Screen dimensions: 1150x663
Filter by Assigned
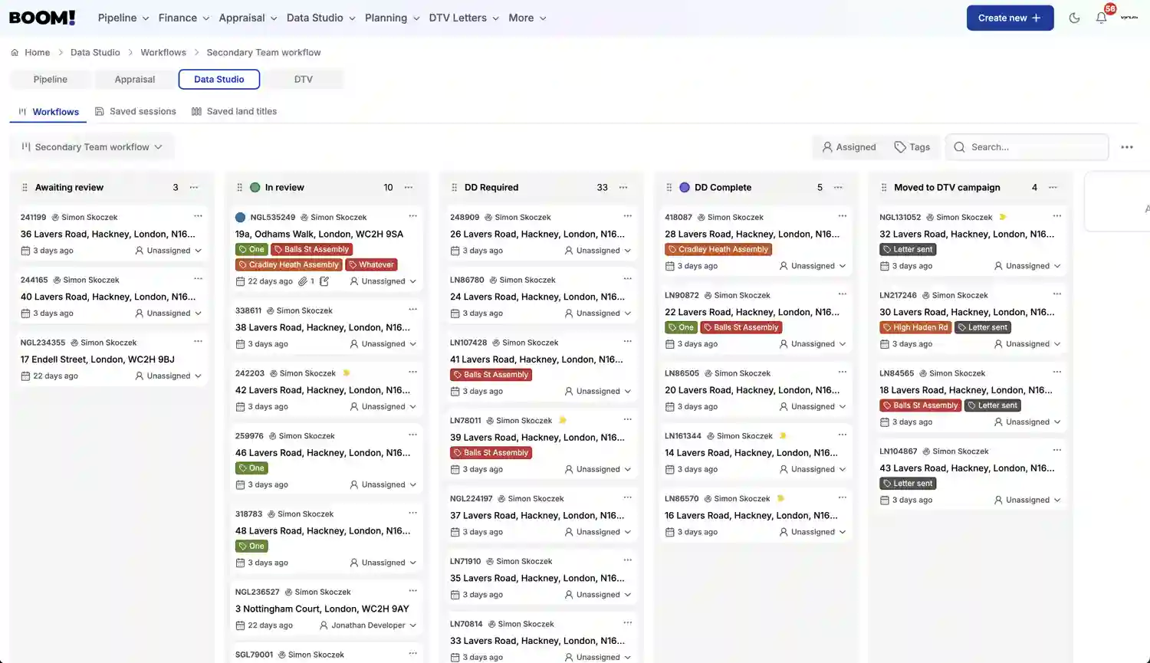click(x=849, y=147)
